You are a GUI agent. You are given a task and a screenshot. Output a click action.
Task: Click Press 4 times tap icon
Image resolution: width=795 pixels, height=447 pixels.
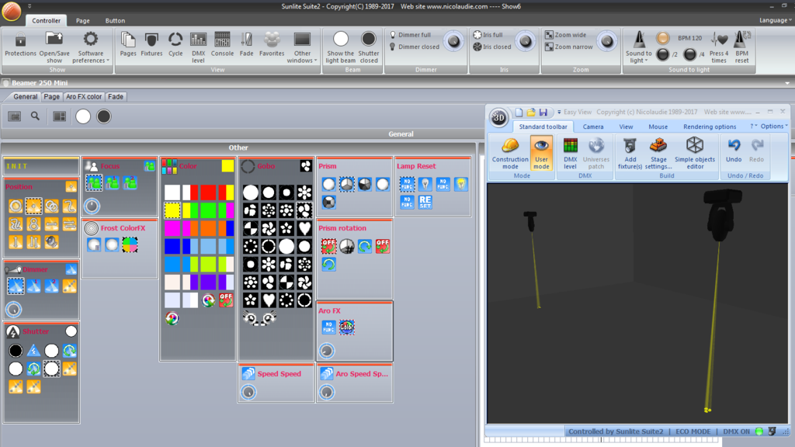[x=719, y=40]
